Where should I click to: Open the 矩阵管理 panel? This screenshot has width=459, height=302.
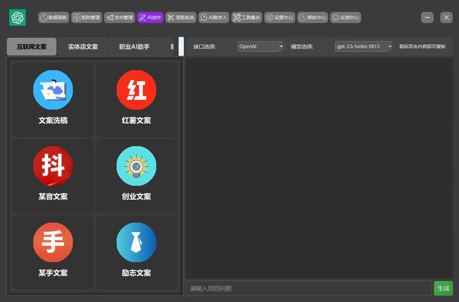click(86, 17)
